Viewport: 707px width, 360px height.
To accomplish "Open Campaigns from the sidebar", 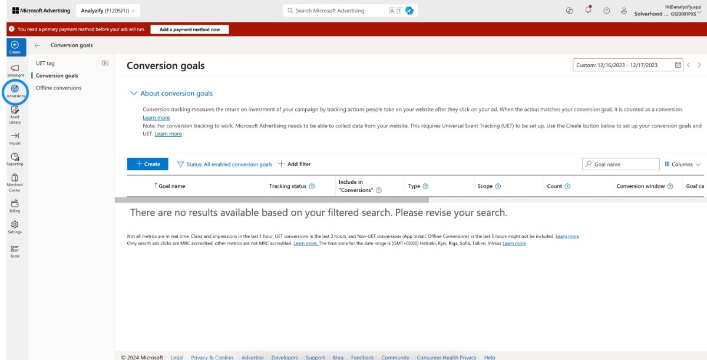I will click(15, 71).
